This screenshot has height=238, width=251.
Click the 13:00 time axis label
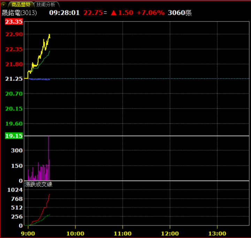click(x=217, y=233)
